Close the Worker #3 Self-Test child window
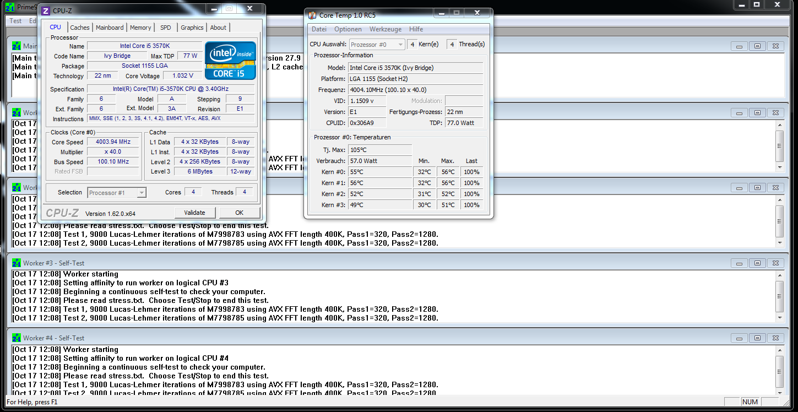Viewport: 798px width, 412px height. (775, 263)
